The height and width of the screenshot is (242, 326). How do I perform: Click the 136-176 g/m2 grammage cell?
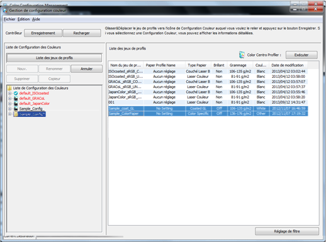pos(240,114)
